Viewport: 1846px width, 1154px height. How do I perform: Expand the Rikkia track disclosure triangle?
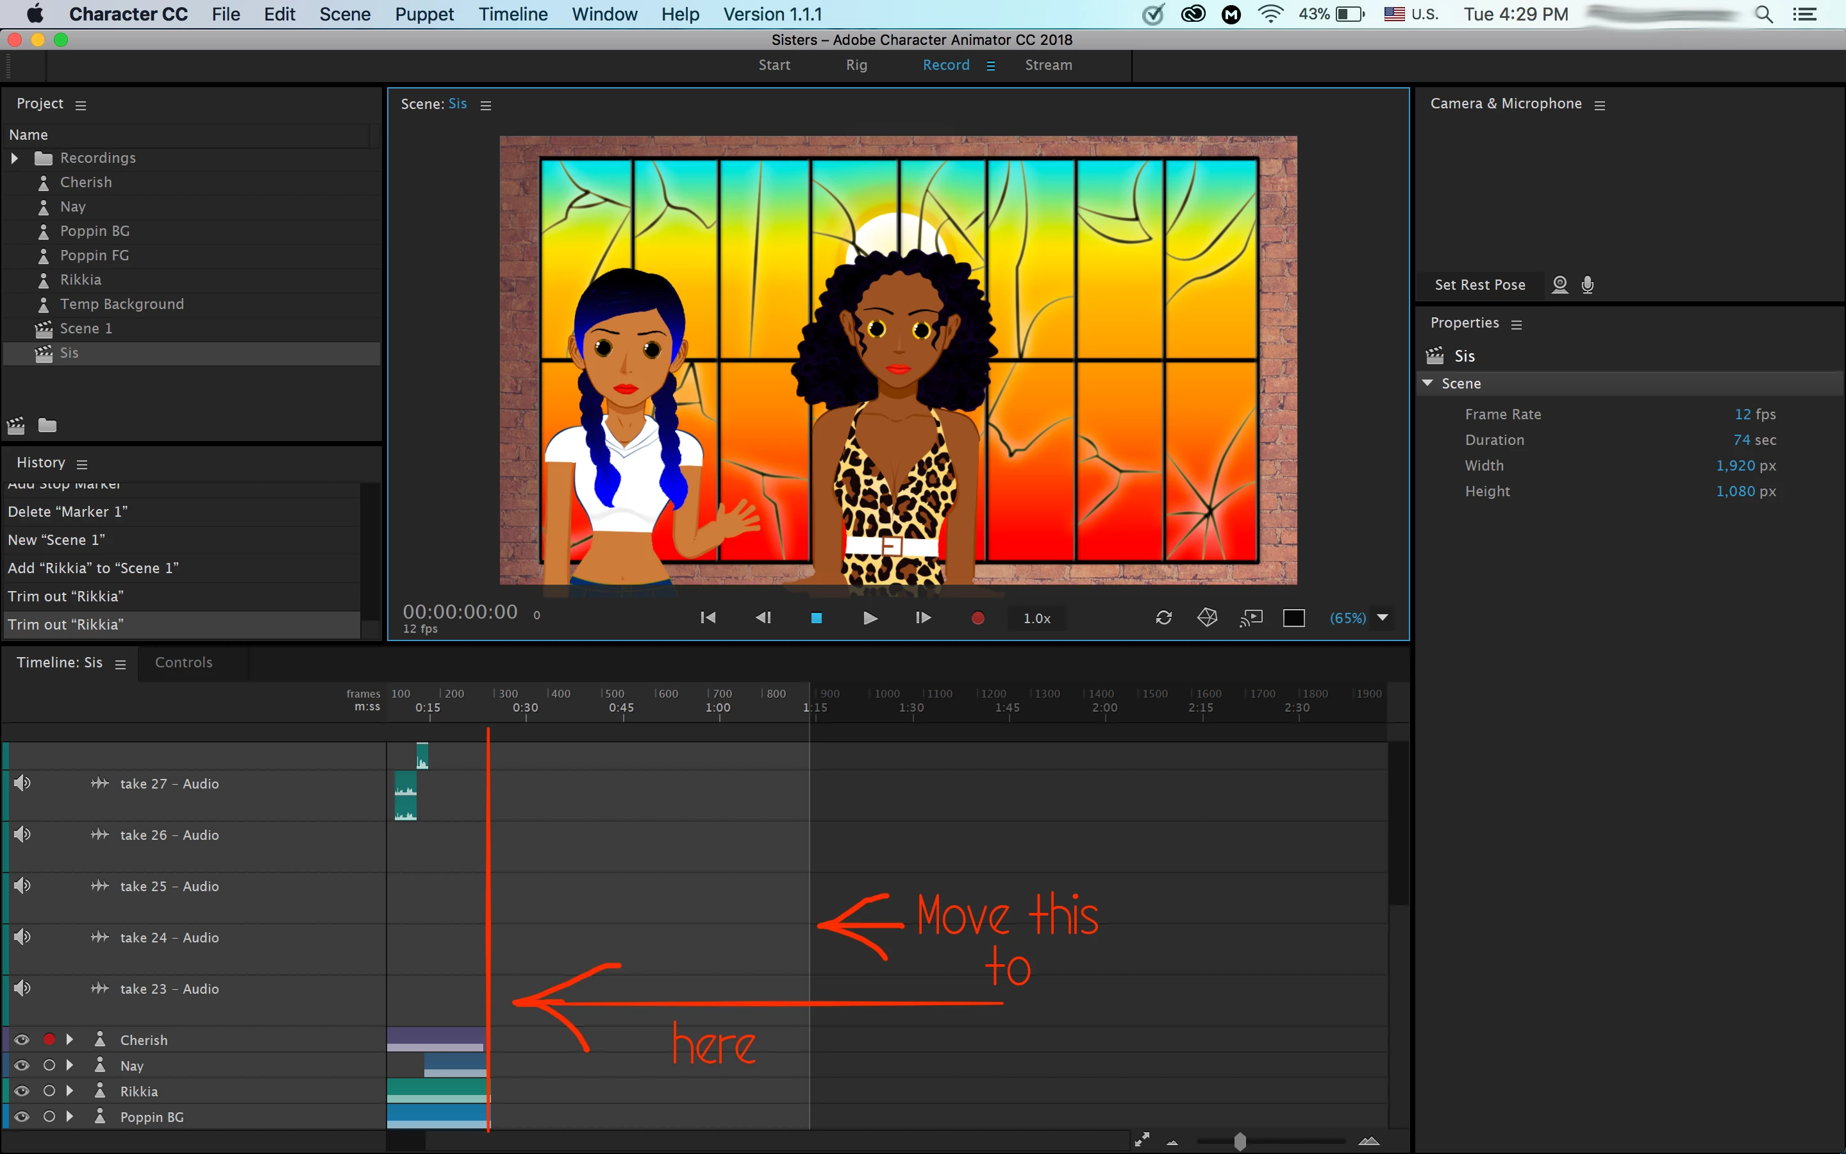(x=69, y=1091)
